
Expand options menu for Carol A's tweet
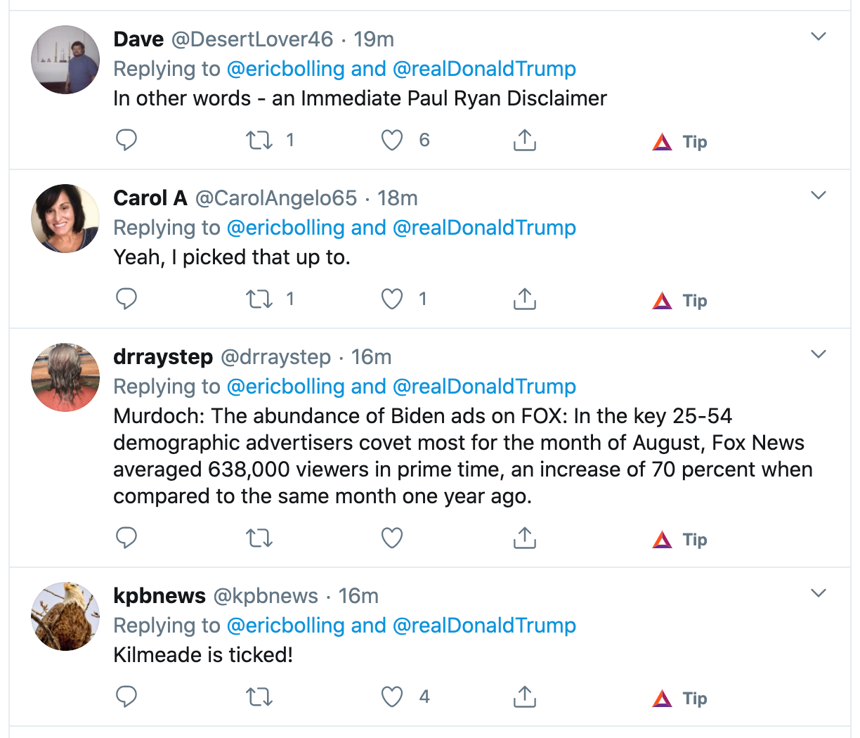click(x=819, y=195)
